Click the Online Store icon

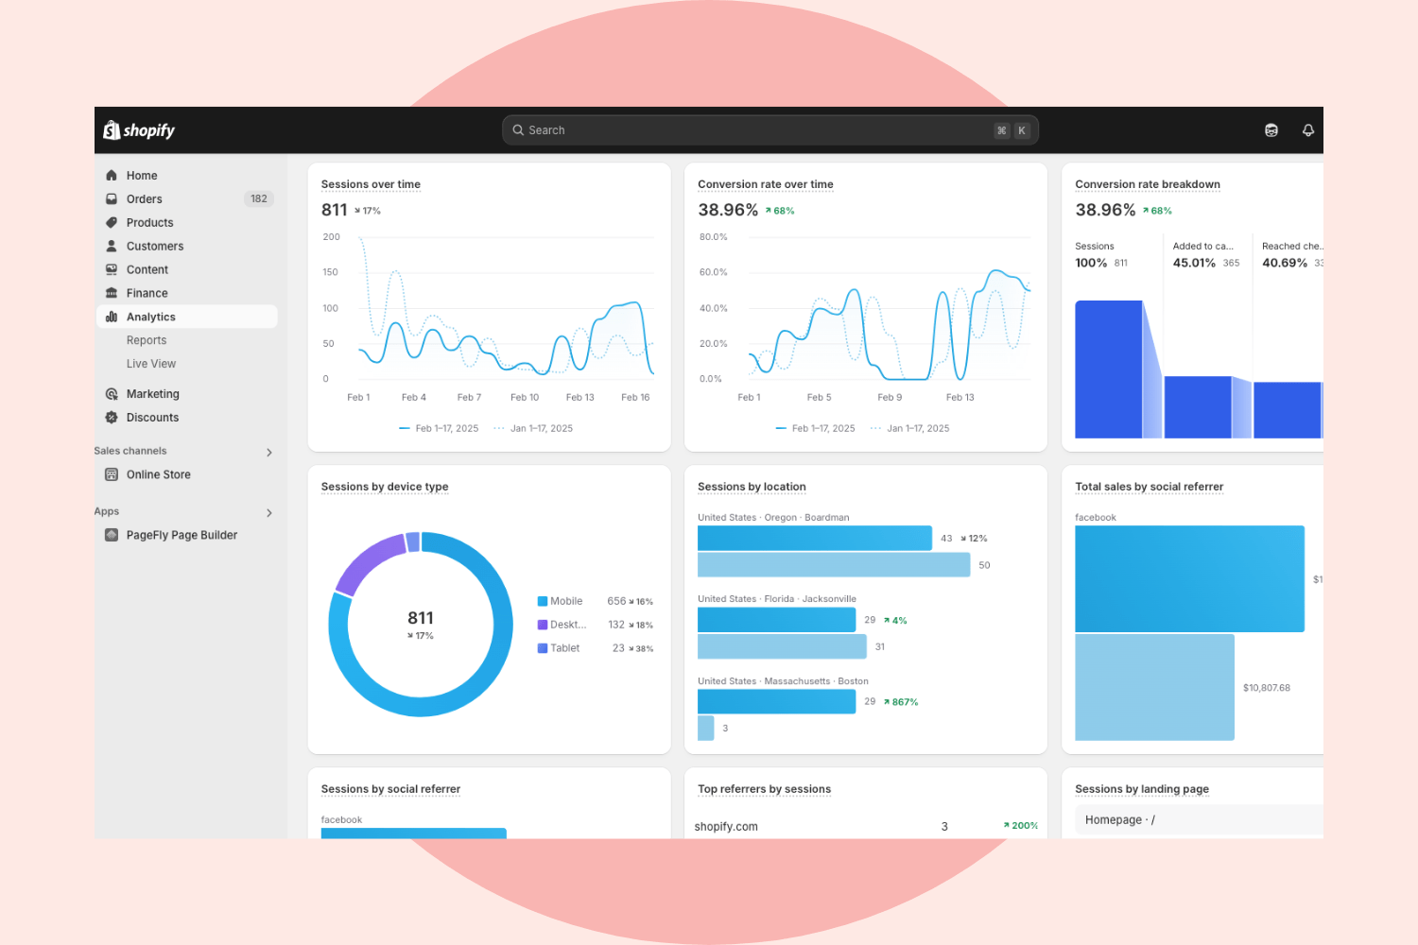112,474
